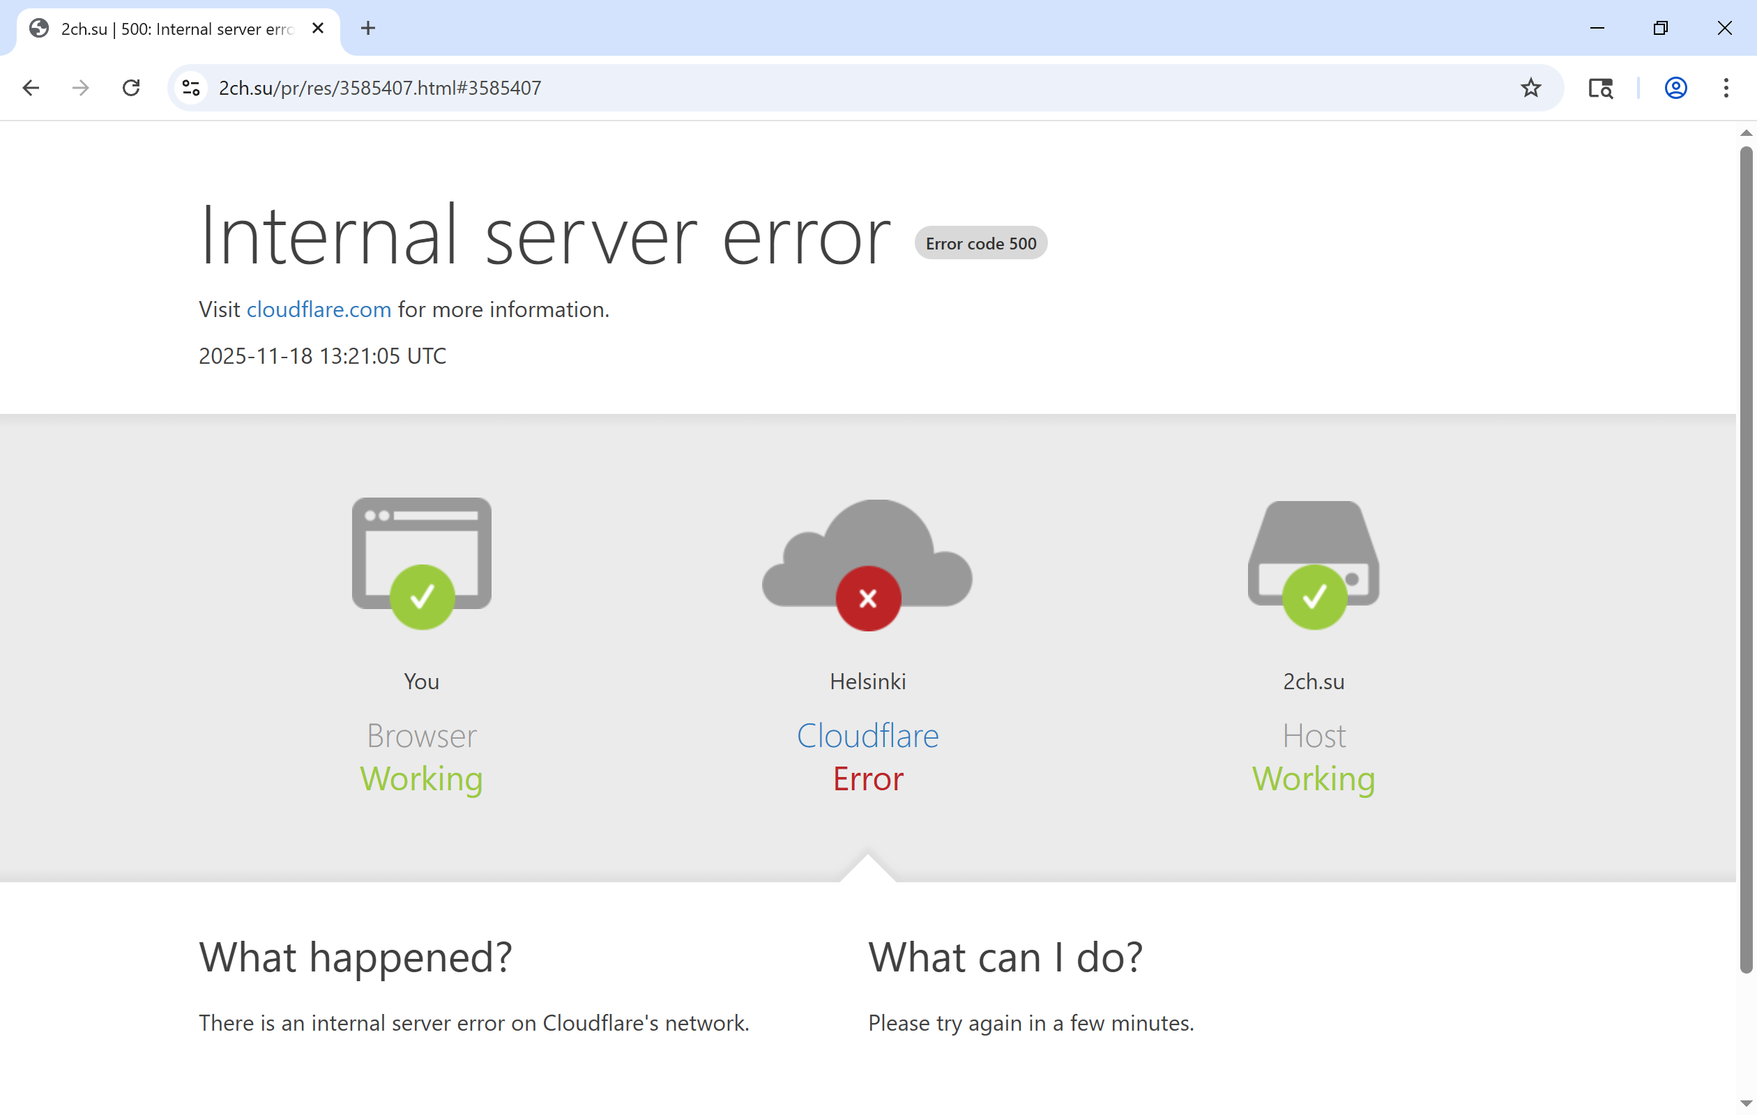Open Chrome three-dot menu

1726,89
